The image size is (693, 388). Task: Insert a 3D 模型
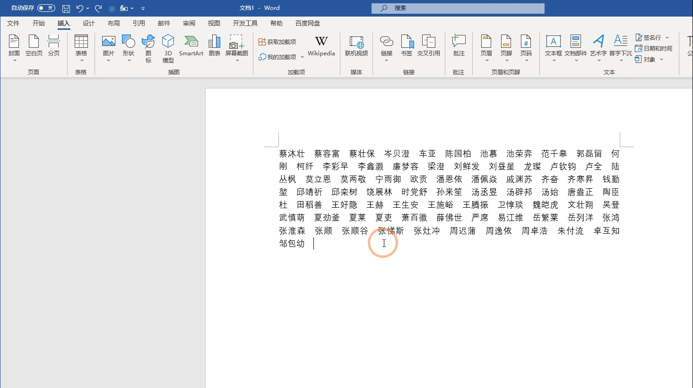168,47
